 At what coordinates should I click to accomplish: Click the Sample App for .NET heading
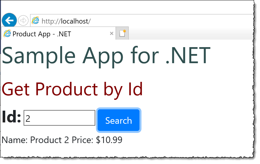(x=106, y=56)
